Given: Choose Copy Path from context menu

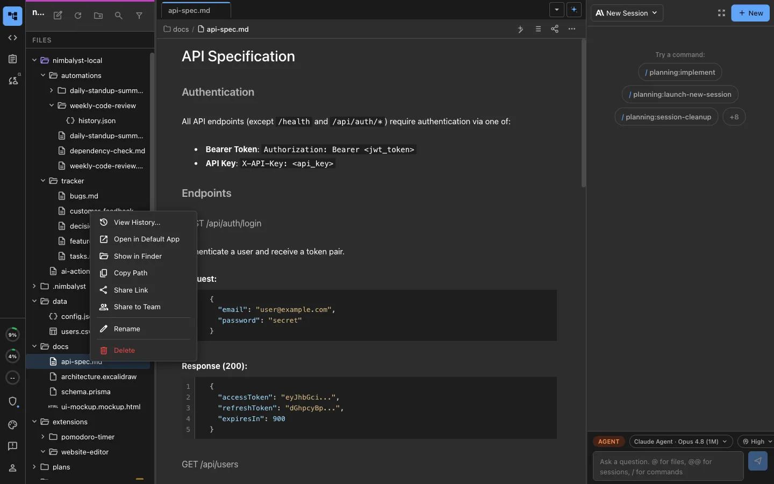Looking at the screenshot, I should (144, 273).
